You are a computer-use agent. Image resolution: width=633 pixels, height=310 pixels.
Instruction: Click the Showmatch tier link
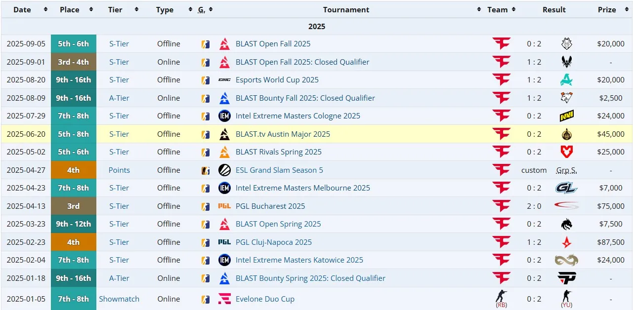coord(119,299)
